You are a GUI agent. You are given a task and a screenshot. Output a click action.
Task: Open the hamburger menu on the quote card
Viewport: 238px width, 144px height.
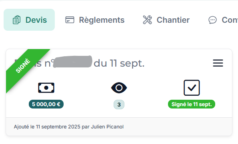point(218,63)
